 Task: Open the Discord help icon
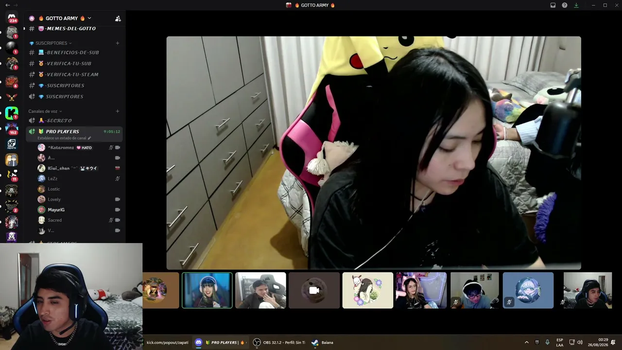pyautogui.click(x=565, y=5)
